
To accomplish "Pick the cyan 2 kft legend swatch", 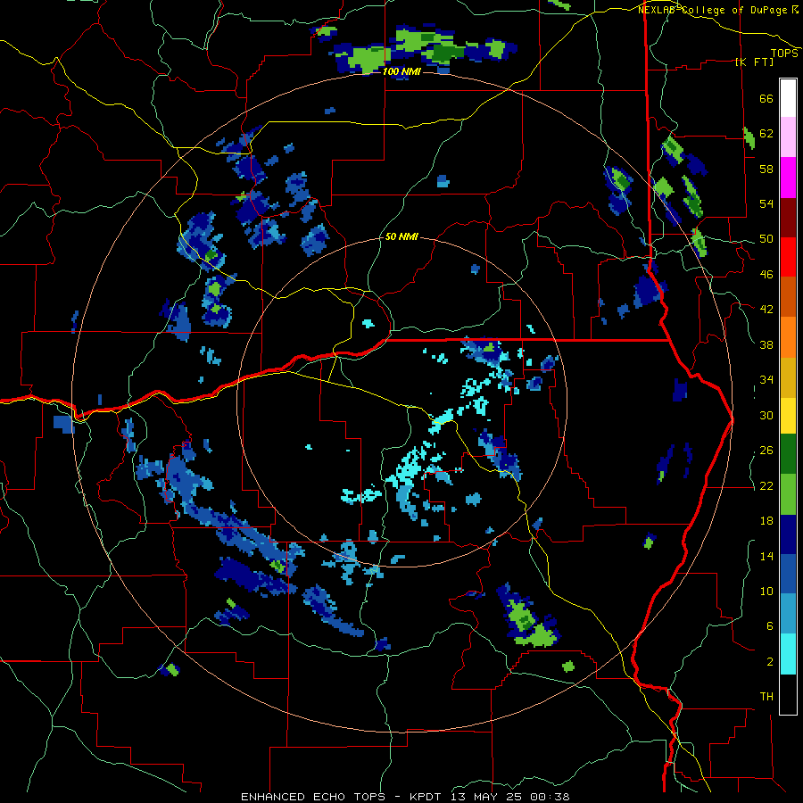I will pyautogui.click(x=788, y=654).
